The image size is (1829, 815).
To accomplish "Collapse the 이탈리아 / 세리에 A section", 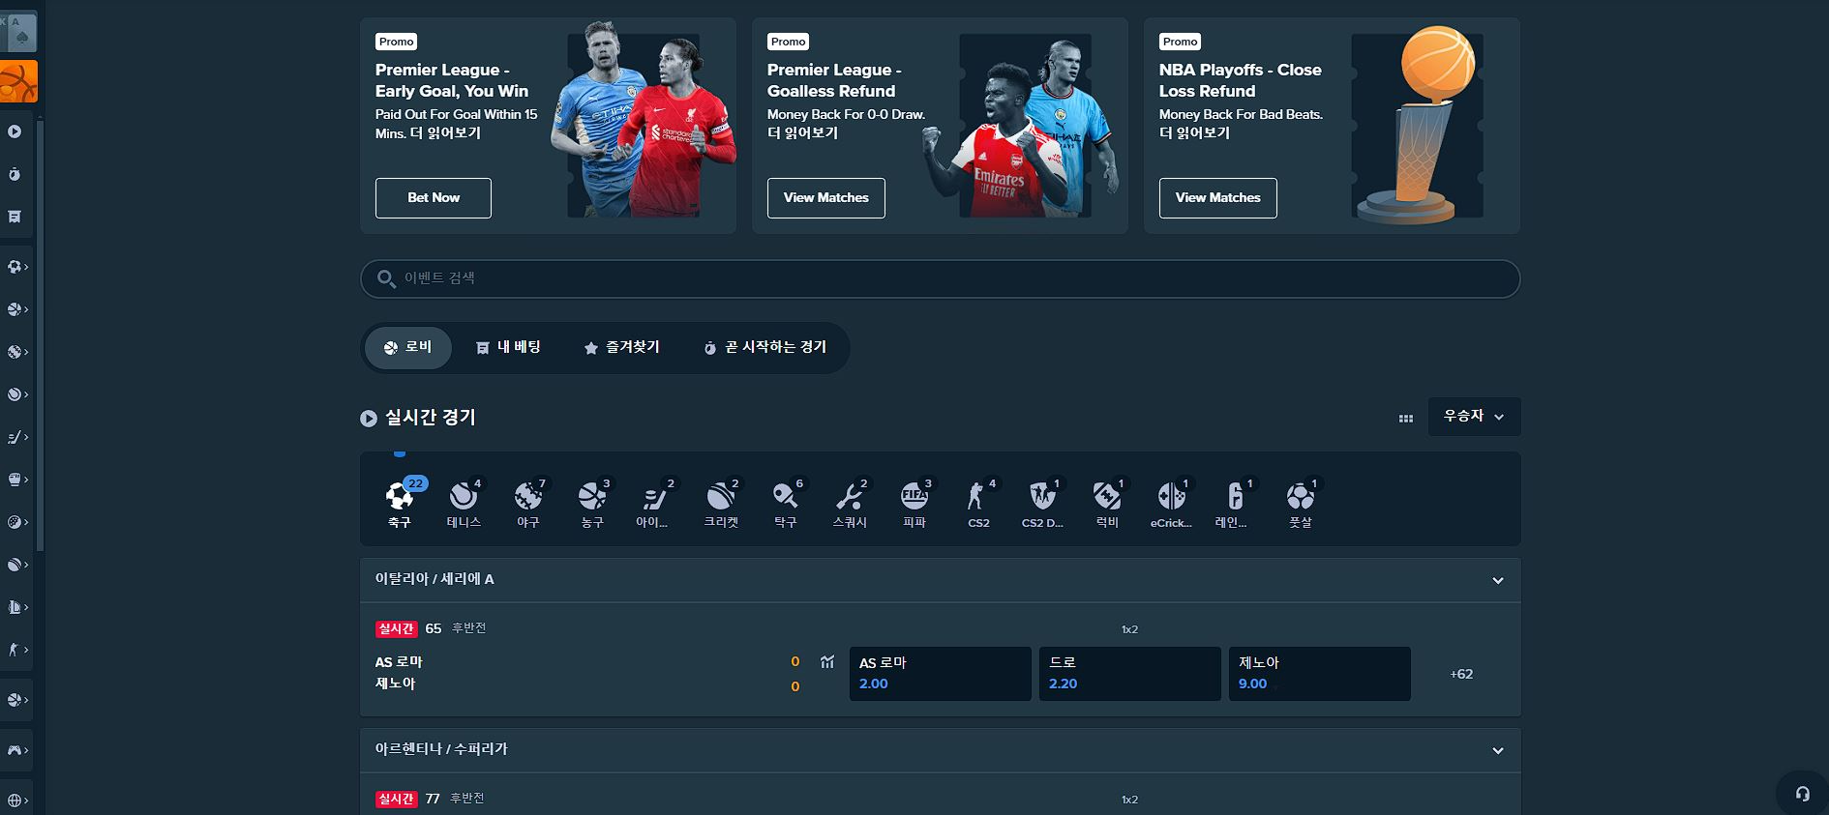I will pyautogui.click(x=1497, y=580).
